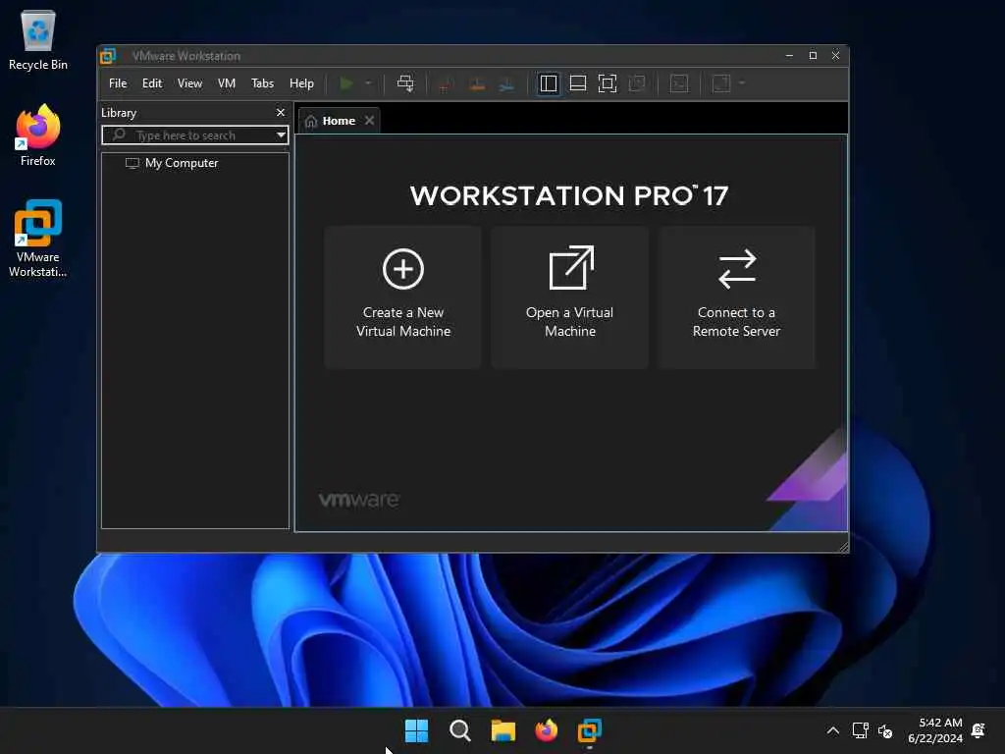This screenshot has width=1005, height=754.
Task: Open the Windows Start menu
Action: pos(416,730)
